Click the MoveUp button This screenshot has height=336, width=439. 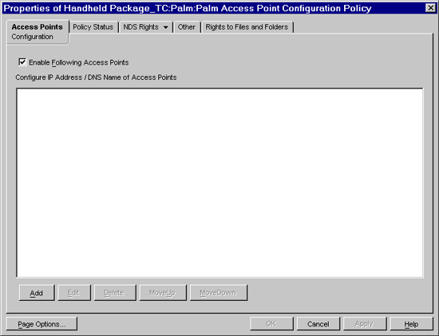(x=163, y=293)
